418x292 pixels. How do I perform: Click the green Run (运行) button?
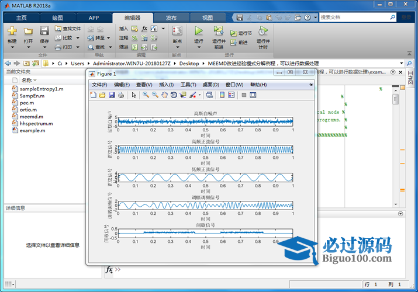[199, 31]
